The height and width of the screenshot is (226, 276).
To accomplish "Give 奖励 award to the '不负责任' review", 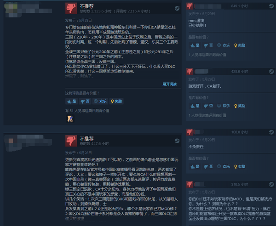I will [x=239, y=166].
